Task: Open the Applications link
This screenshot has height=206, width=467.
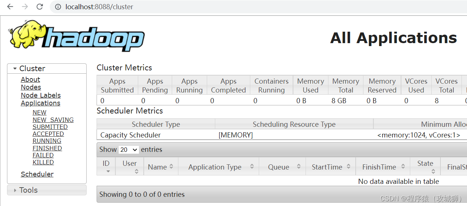Action: coord(41,103)
